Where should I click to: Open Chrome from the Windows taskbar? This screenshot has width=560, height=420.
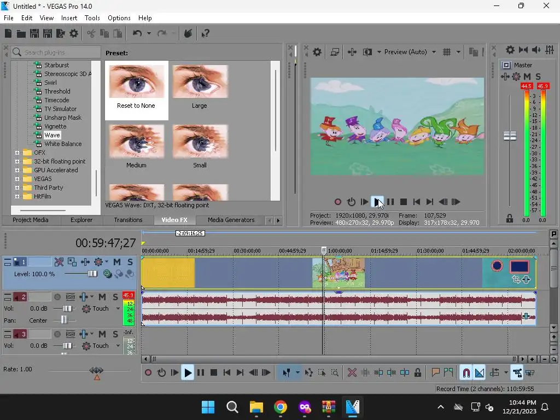click(281, 407)
